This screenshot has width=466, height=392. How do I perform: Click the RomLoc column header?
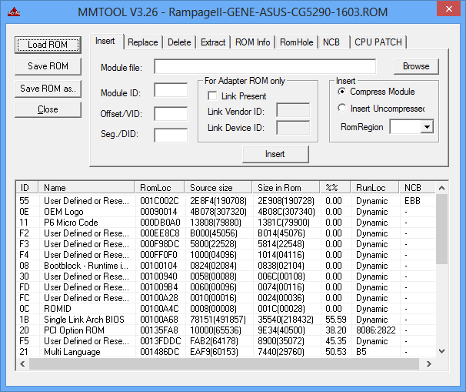(160, 188)
